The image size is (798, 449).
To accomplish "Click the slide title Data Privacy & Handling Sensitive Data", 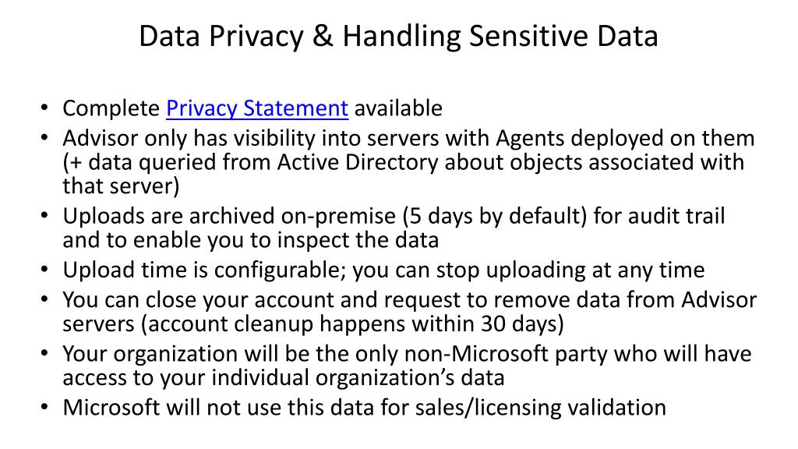I will (x=398, y=36).
